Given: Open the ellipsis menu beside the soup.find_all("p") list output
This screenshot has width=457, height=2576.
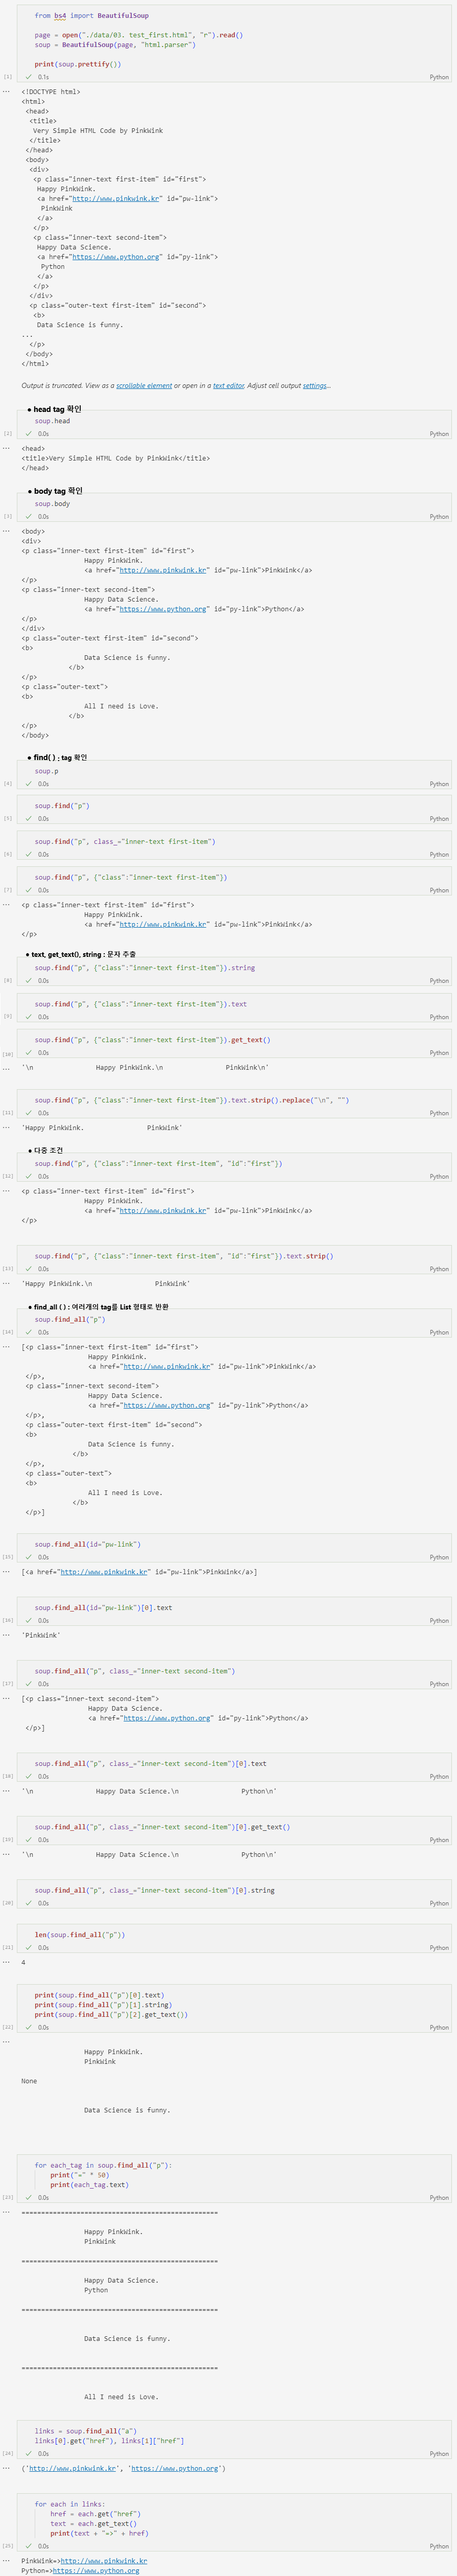Looking at the screenshot, I should click(x=6, y=1347).
